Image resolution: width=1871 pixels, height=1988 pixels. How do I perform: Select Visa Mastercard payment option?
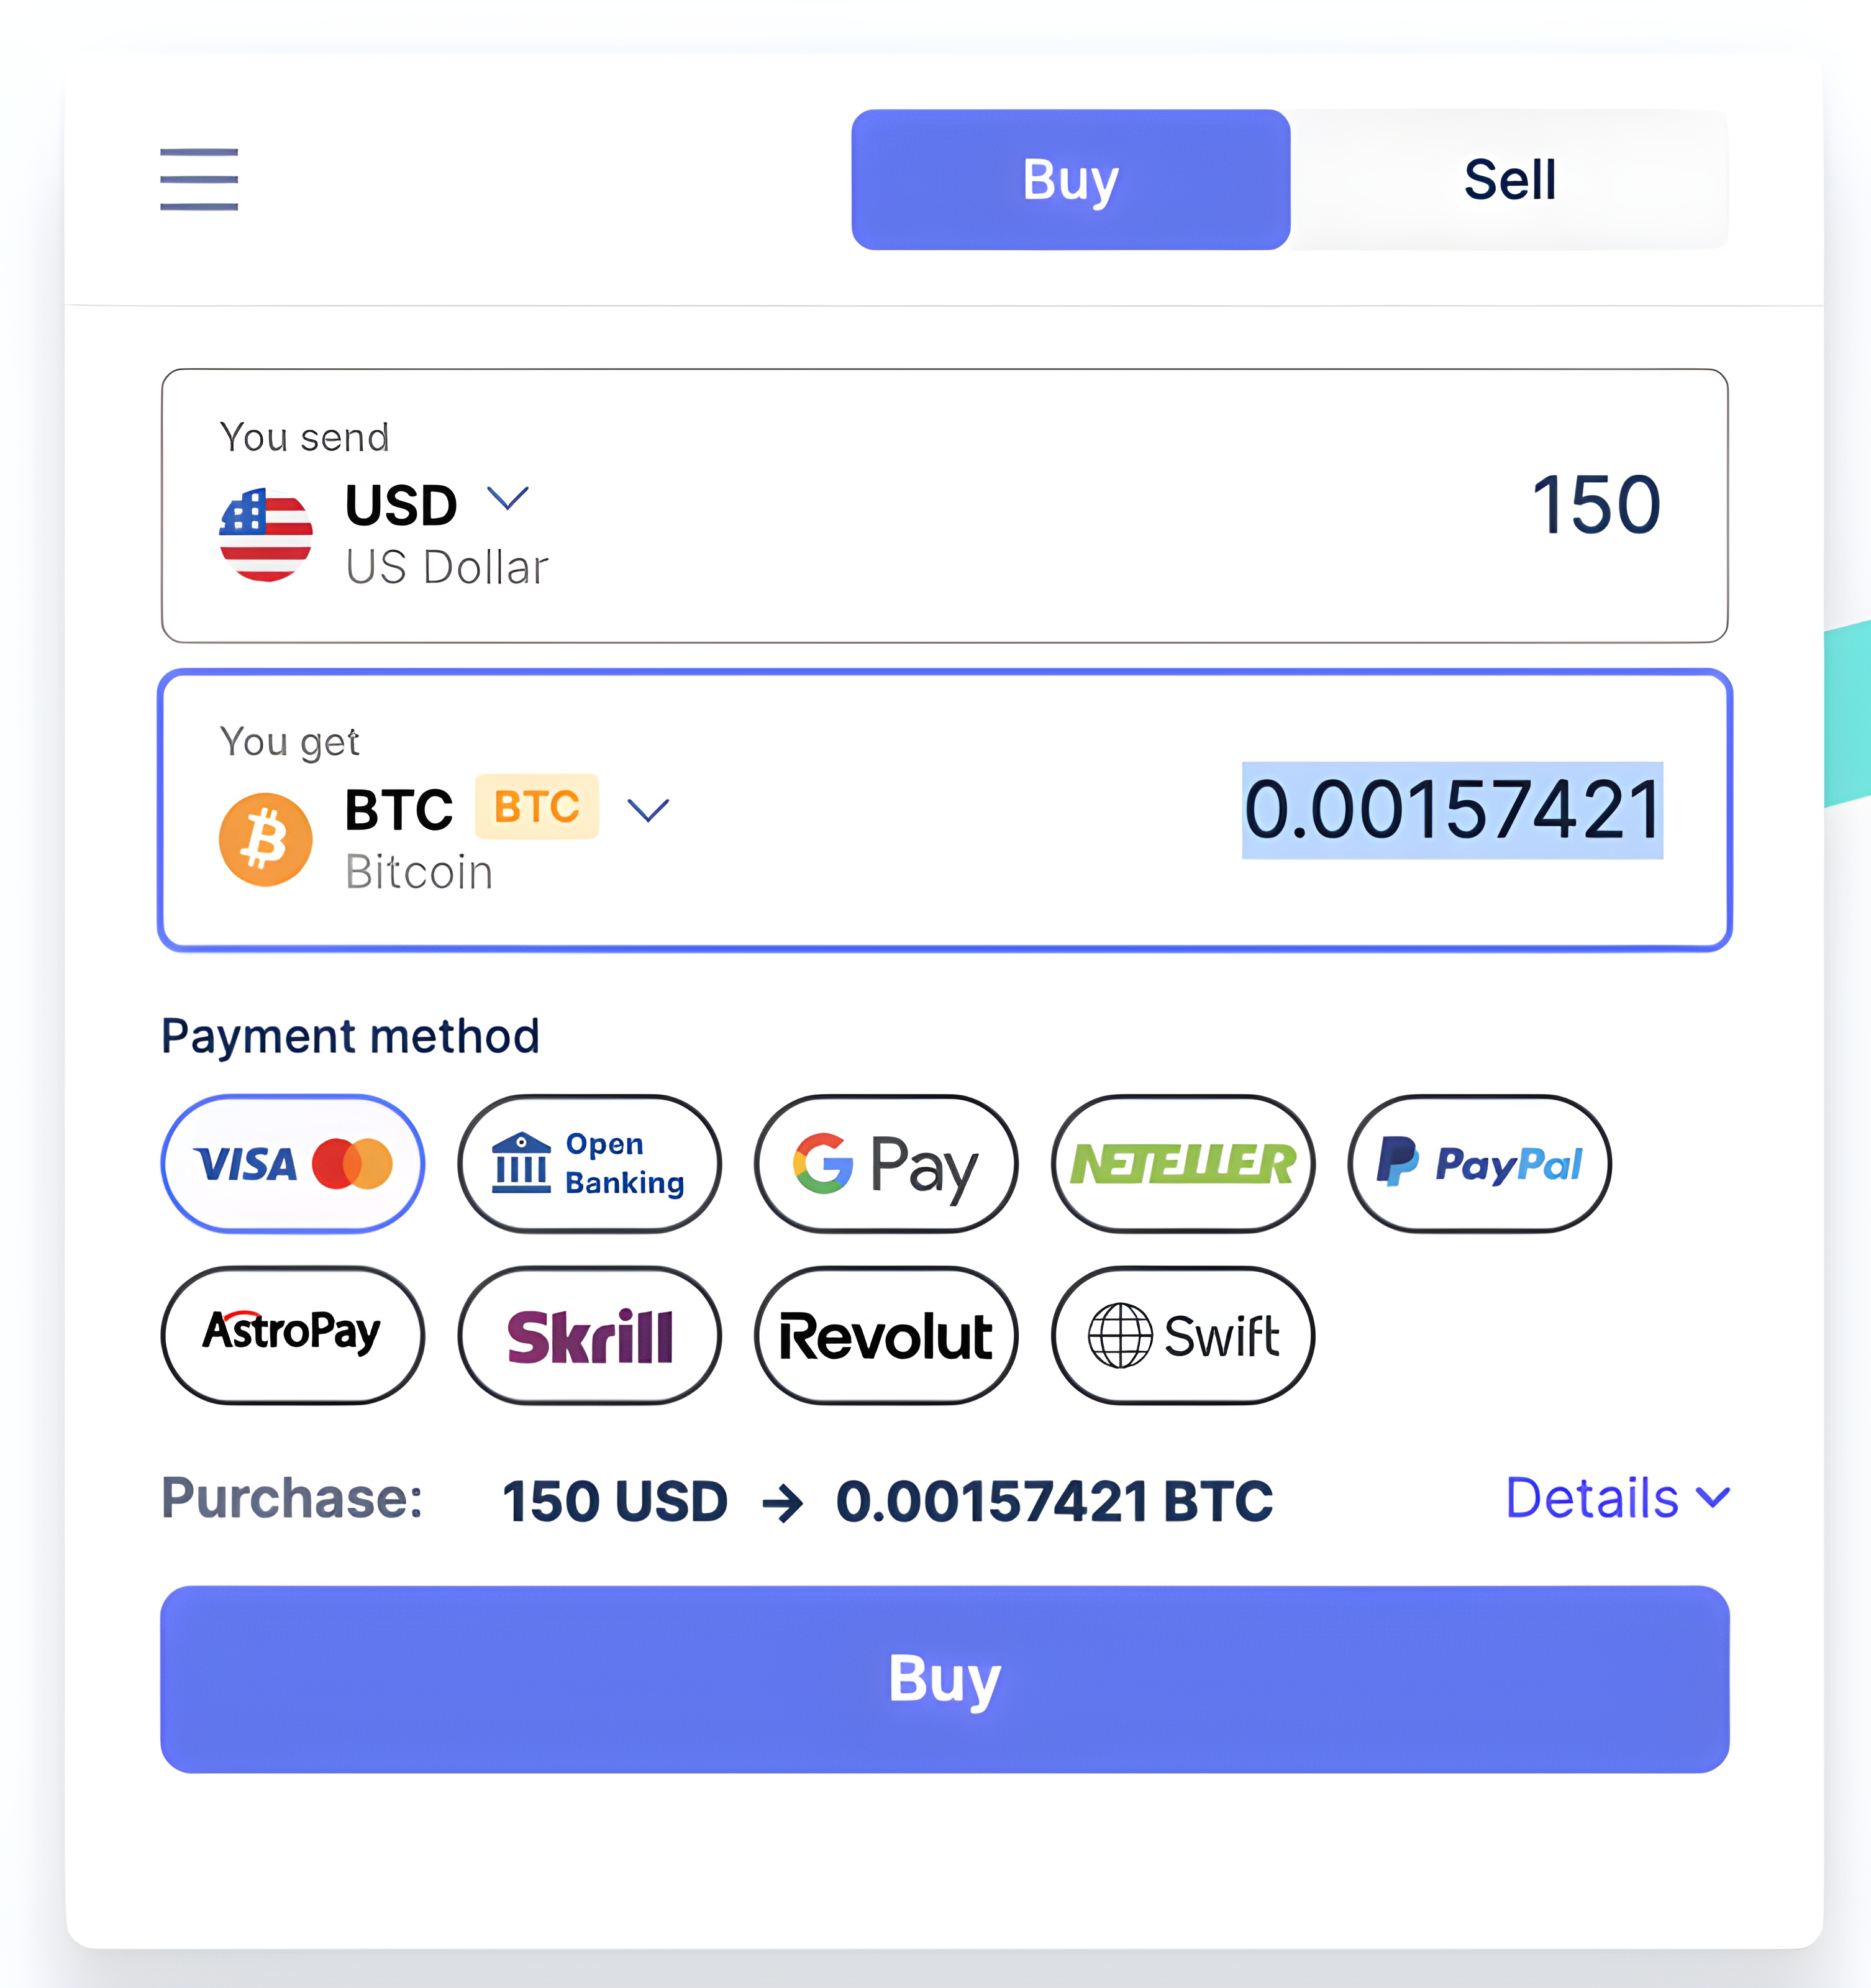tap(292, 1164)
